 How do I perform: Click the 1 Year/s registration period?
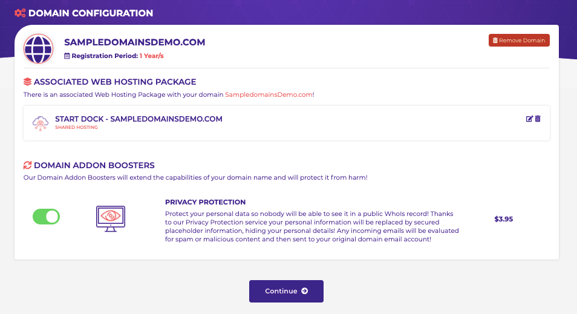(x=152, y=56)
